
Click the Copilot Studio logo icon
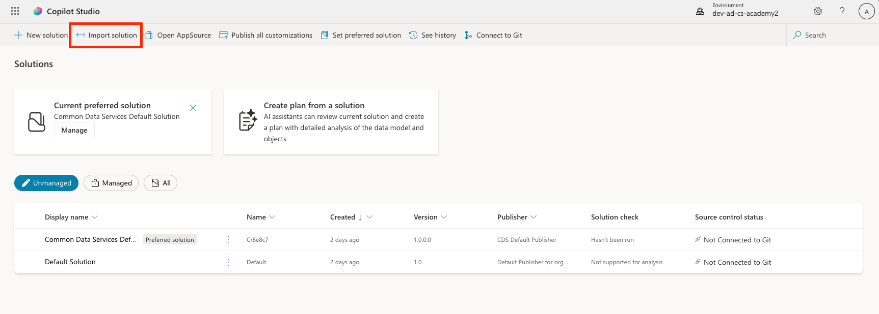click(x=37, y=11)
